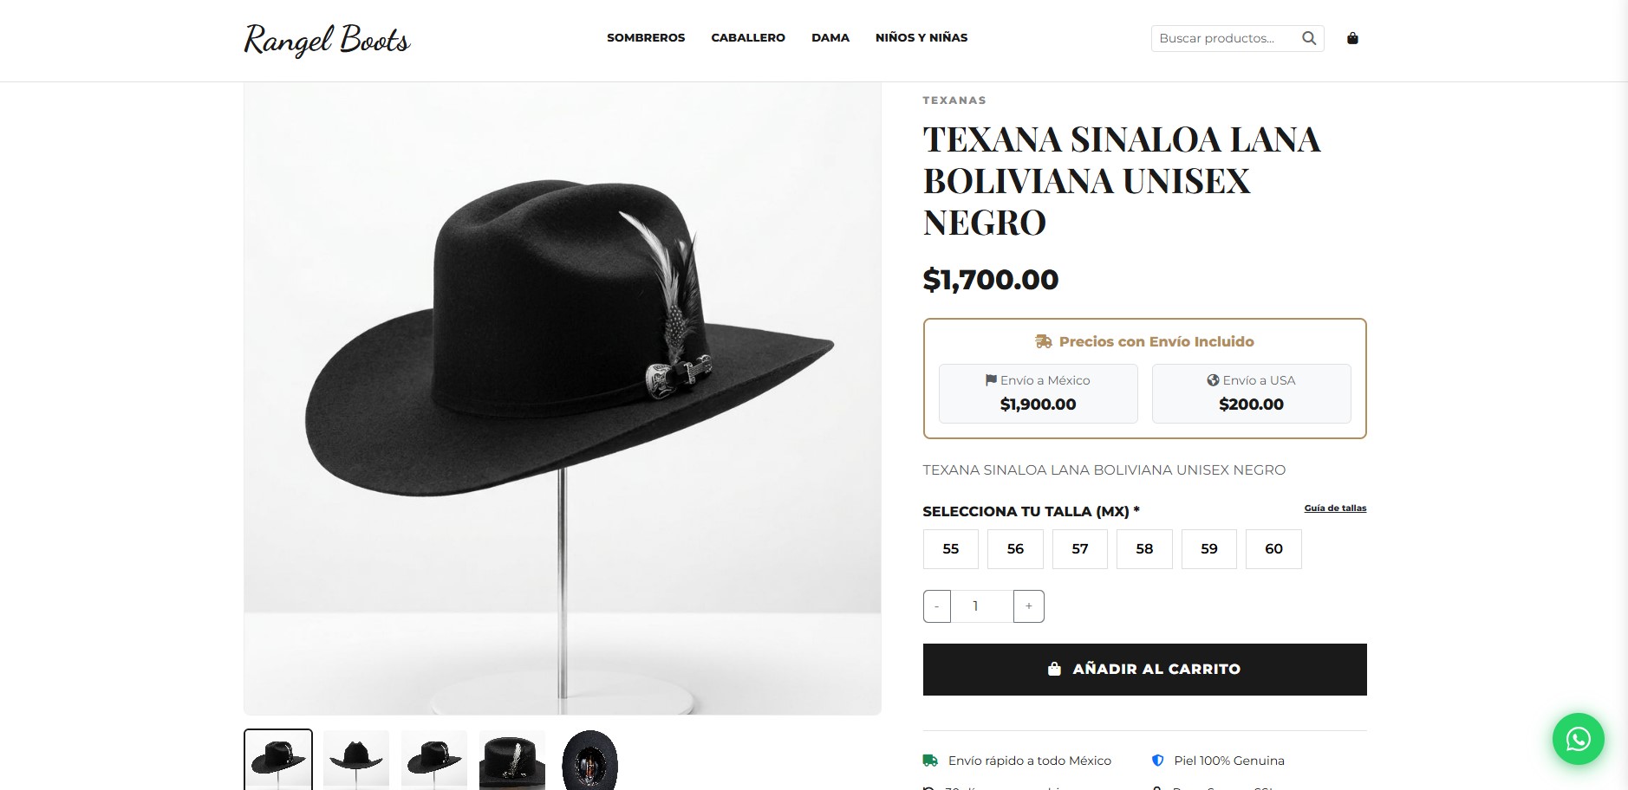Increase quantity with the plus button

coord(1029,606)
